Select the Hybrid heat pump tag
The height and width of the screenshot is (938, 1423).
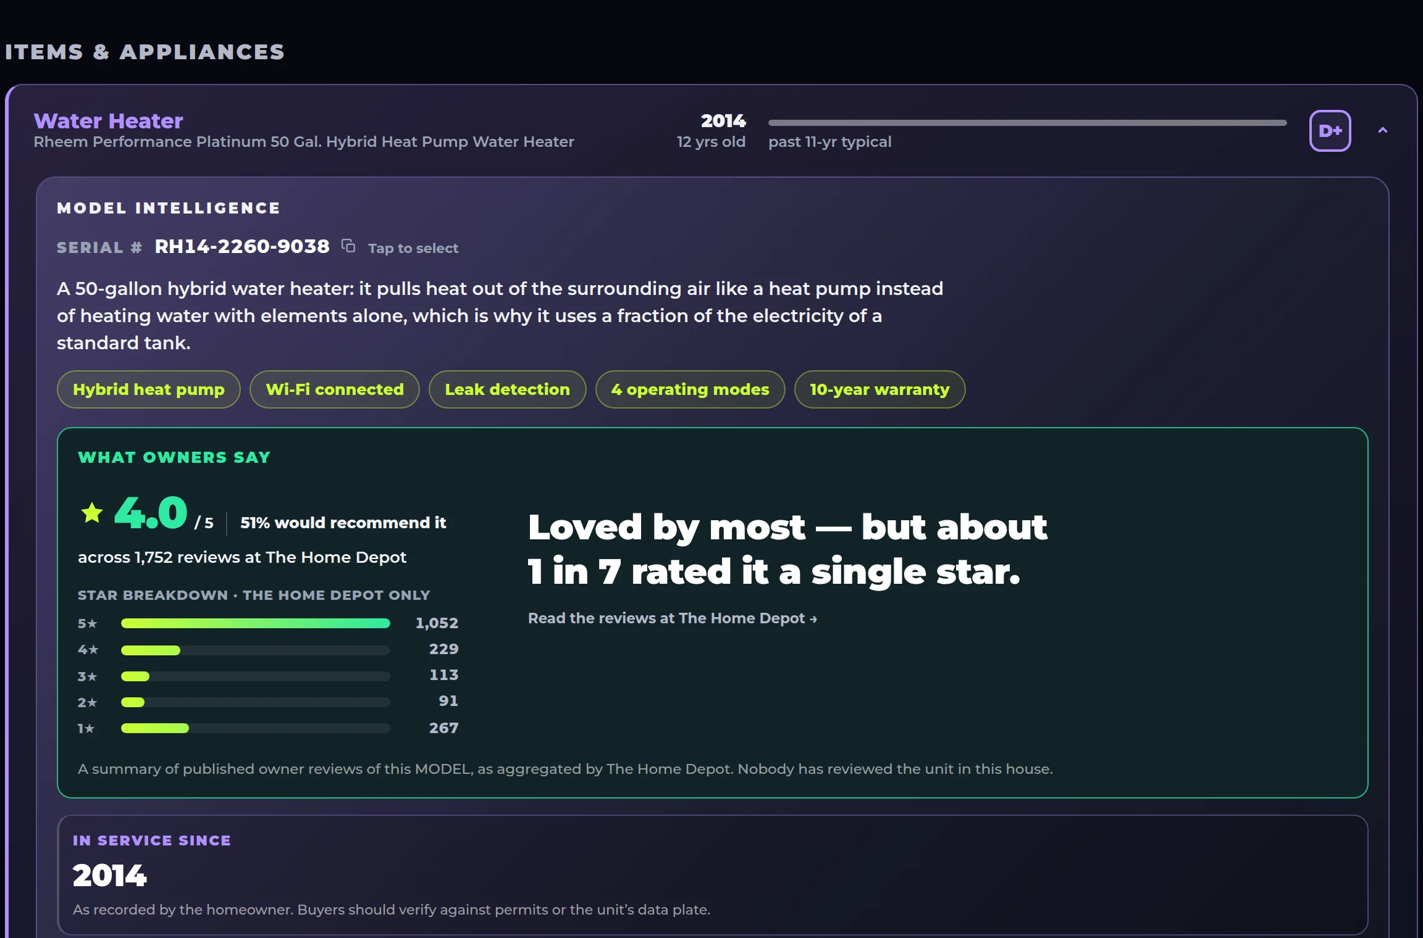pyautogui.click(x=149, y=389)
